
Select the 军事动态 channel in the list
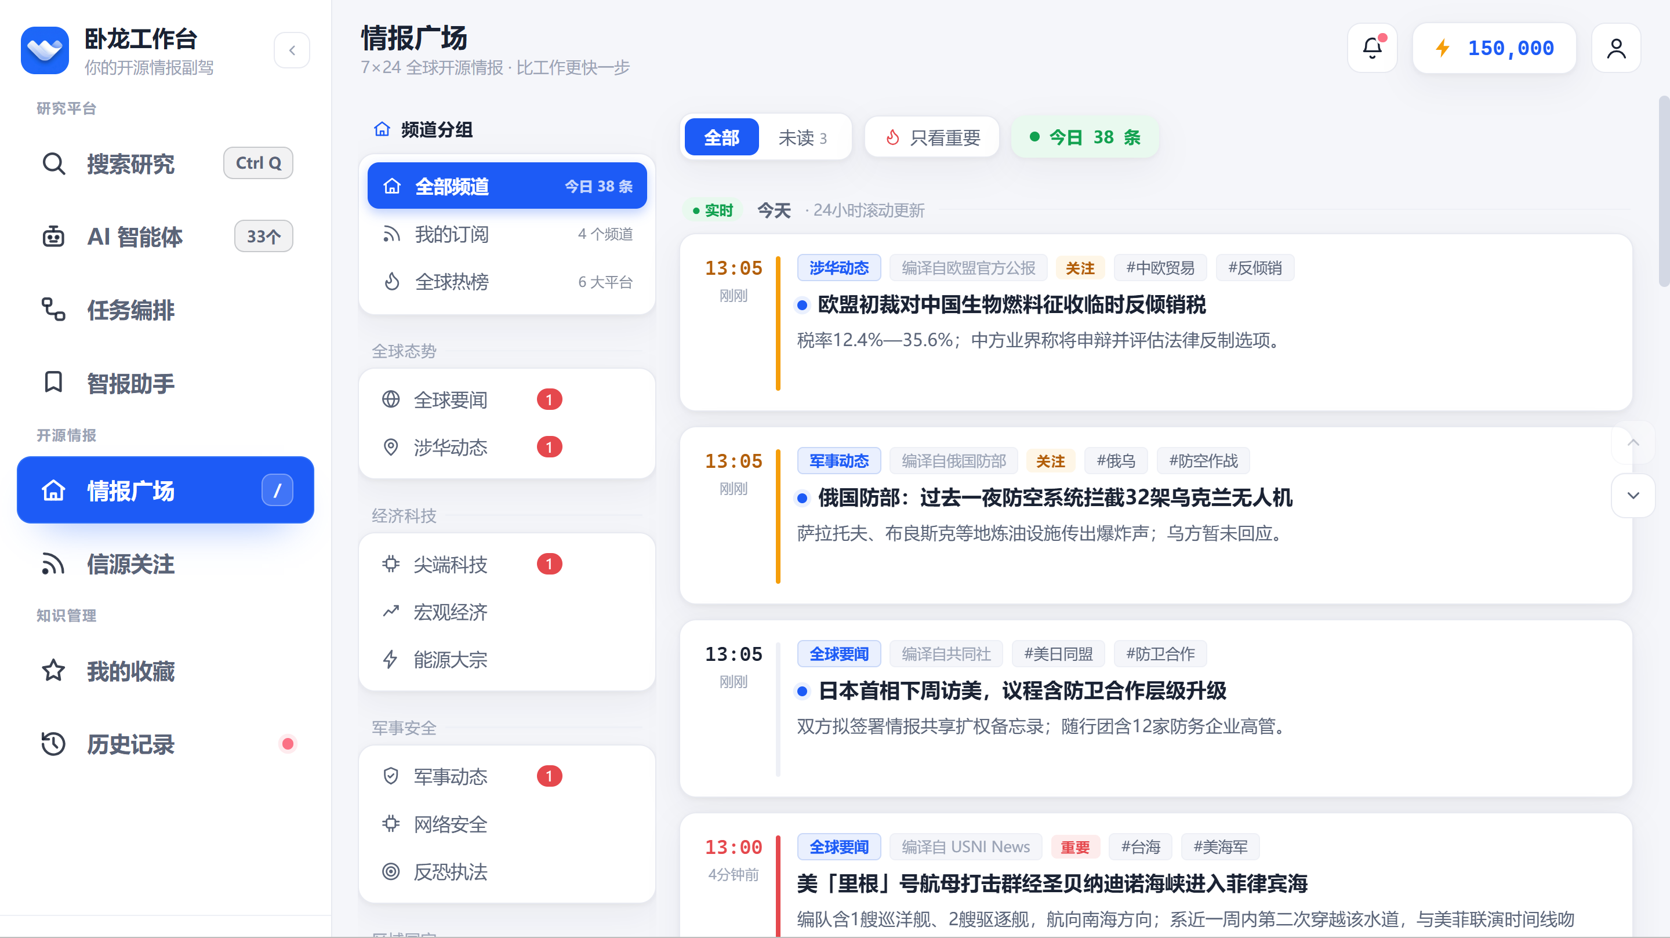(x=507, y=776)
